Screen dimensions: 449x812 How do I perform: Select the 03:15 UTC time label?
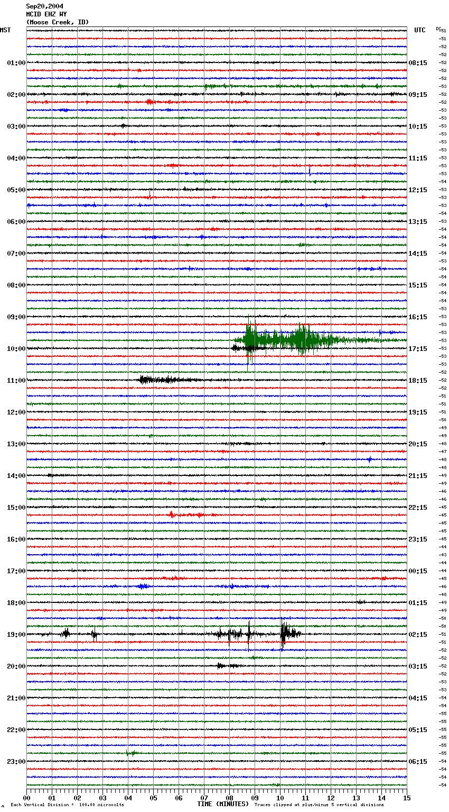418,666
